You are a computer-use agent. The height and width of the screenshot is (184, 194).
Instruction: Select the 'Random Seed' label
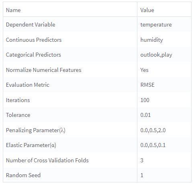[23, 175]
